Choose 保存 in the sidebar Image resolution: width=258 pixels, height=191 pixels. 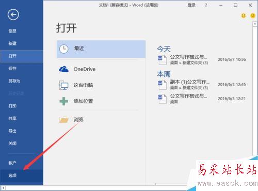12,68
